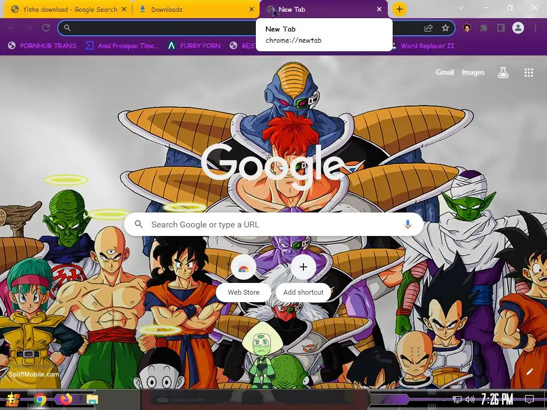
Task: Open the Web Store shortcut
Action: tap(244, 279)
